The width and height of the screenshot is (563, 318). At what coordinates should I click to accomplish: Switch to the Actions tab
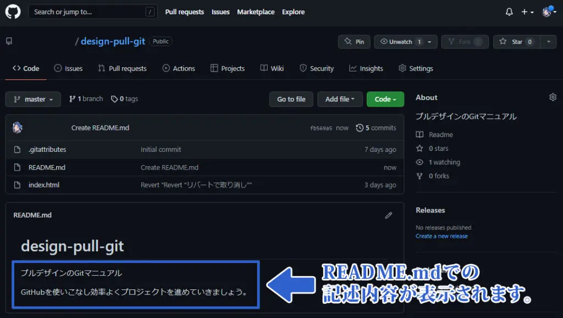[x=179, y=68]
